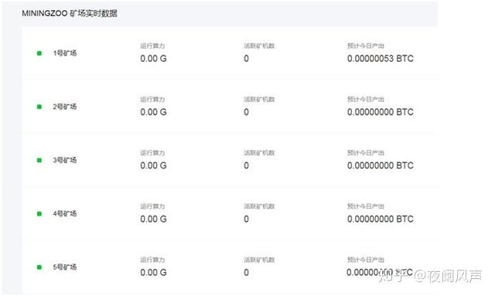
Task: Click the green status dot for 3号矿场
Action: (x=39, y=160)
